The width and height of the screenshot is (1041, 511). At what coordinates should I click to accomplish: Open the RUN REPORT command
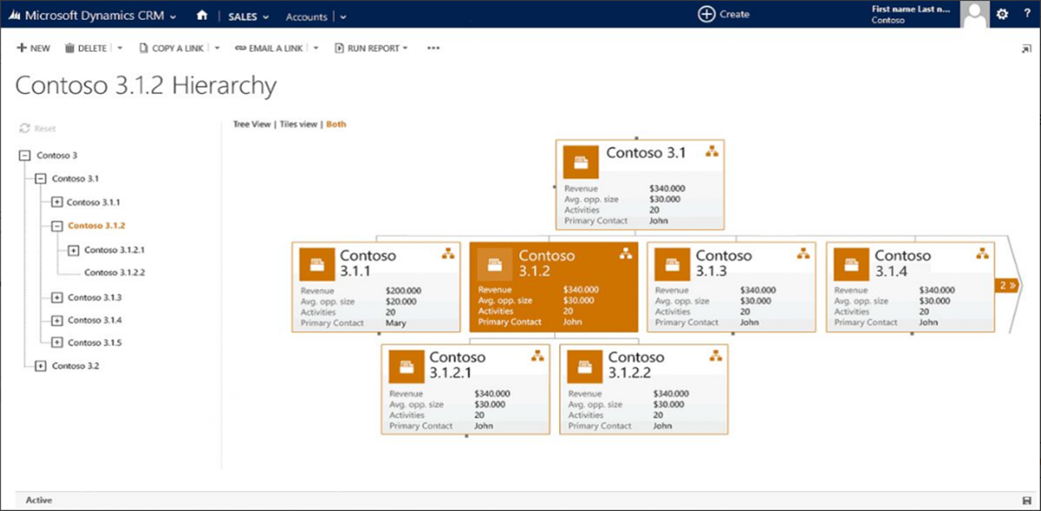point(370,48)
